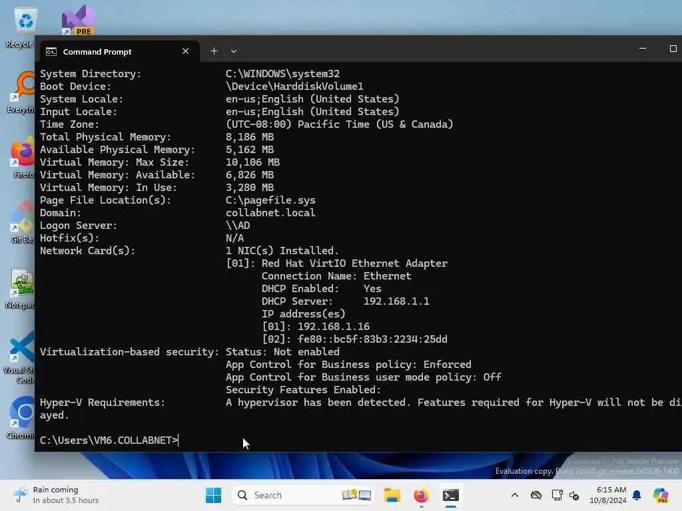Open the notification bell icon
682x511 pixels.
click(637, 495)
